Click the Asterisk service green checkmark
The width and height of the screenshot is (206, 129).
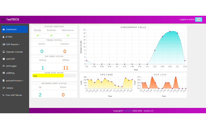tap(51, 35)
